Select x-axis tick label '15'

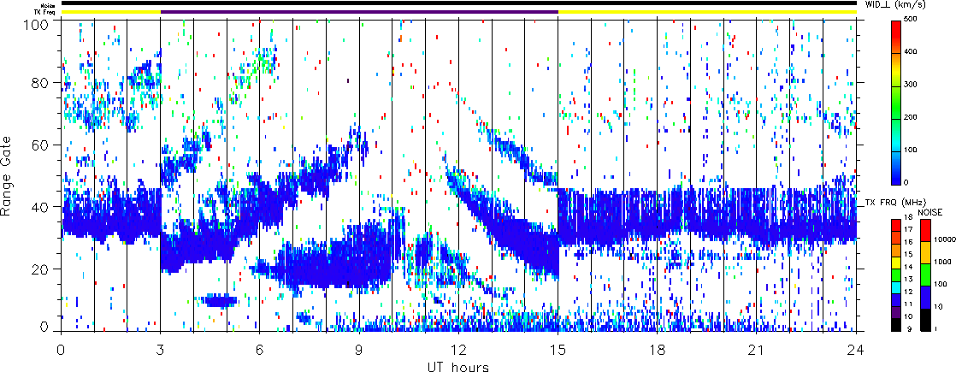click(x=558, y=349)
